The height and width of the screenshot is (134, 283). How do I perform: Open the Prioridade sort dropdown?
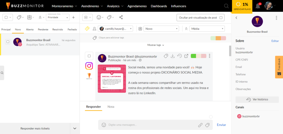click(x=57, y=17)
